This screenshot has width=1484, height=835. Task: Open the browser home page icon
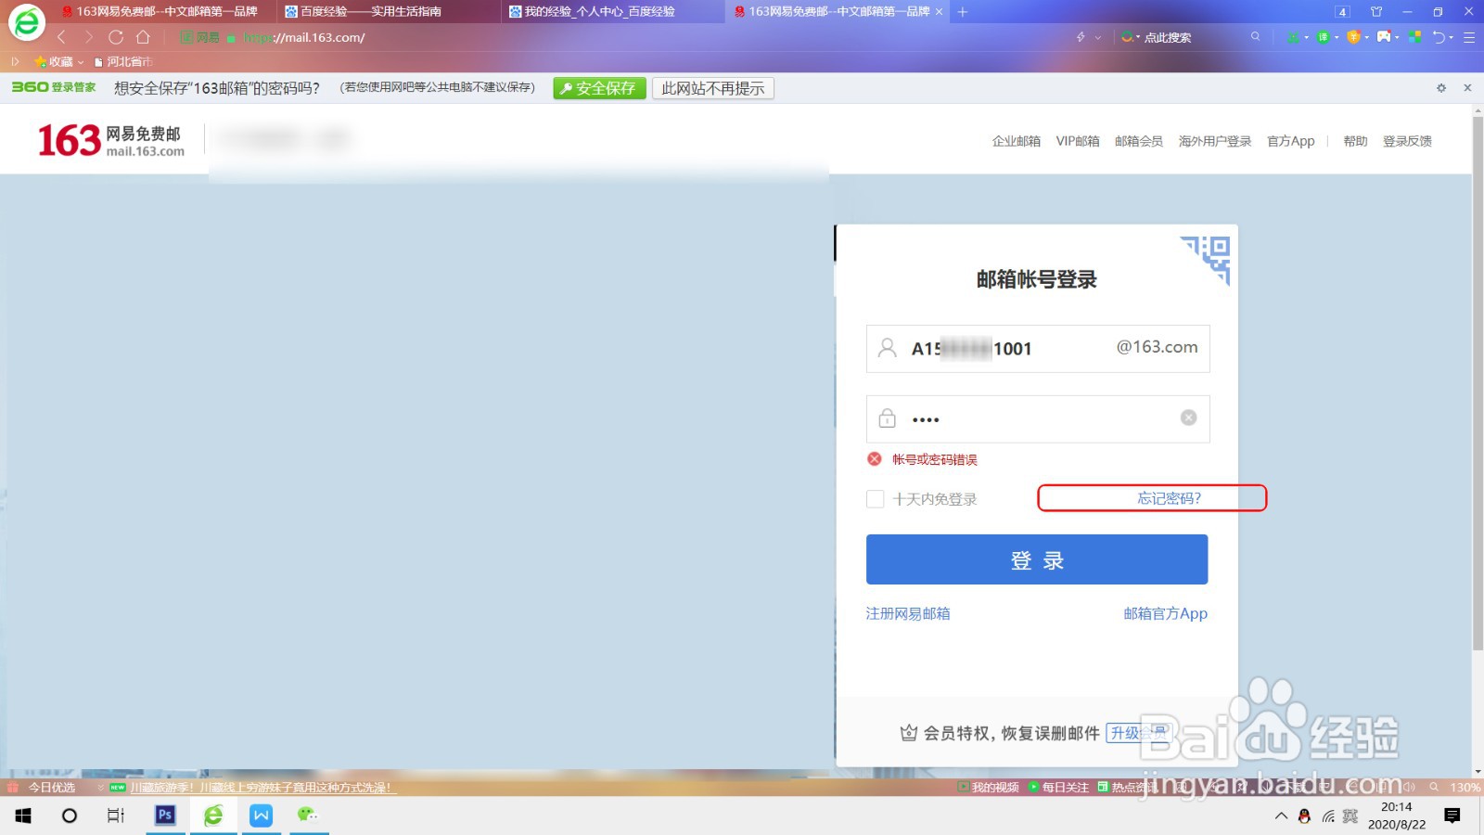[x=143, y=37]
